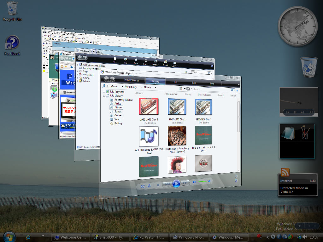323x242 pixels.
Task: Open the Recycle Bin desktop icon
Action: 12,12
